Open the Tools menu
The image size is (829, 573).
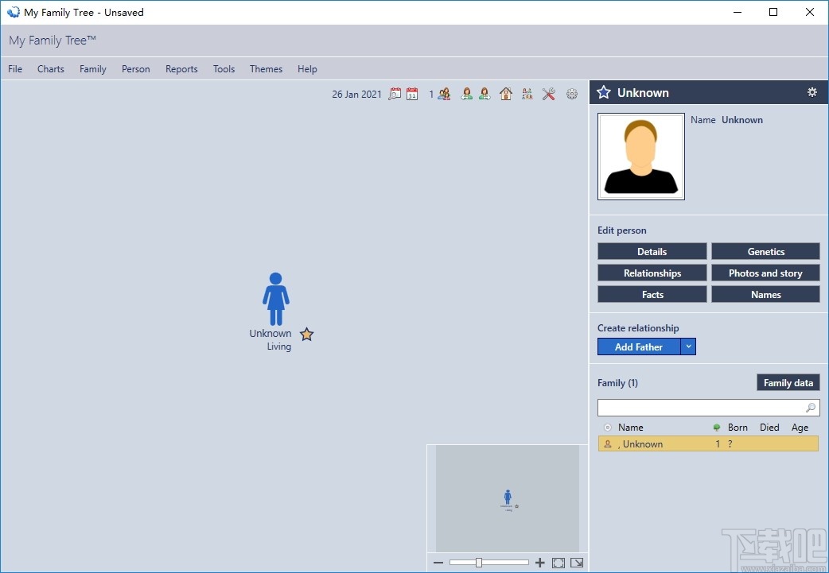[x=224, y=68]
